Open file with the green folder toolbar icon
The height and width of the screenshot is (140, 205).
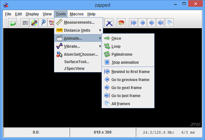click(13, 23)
